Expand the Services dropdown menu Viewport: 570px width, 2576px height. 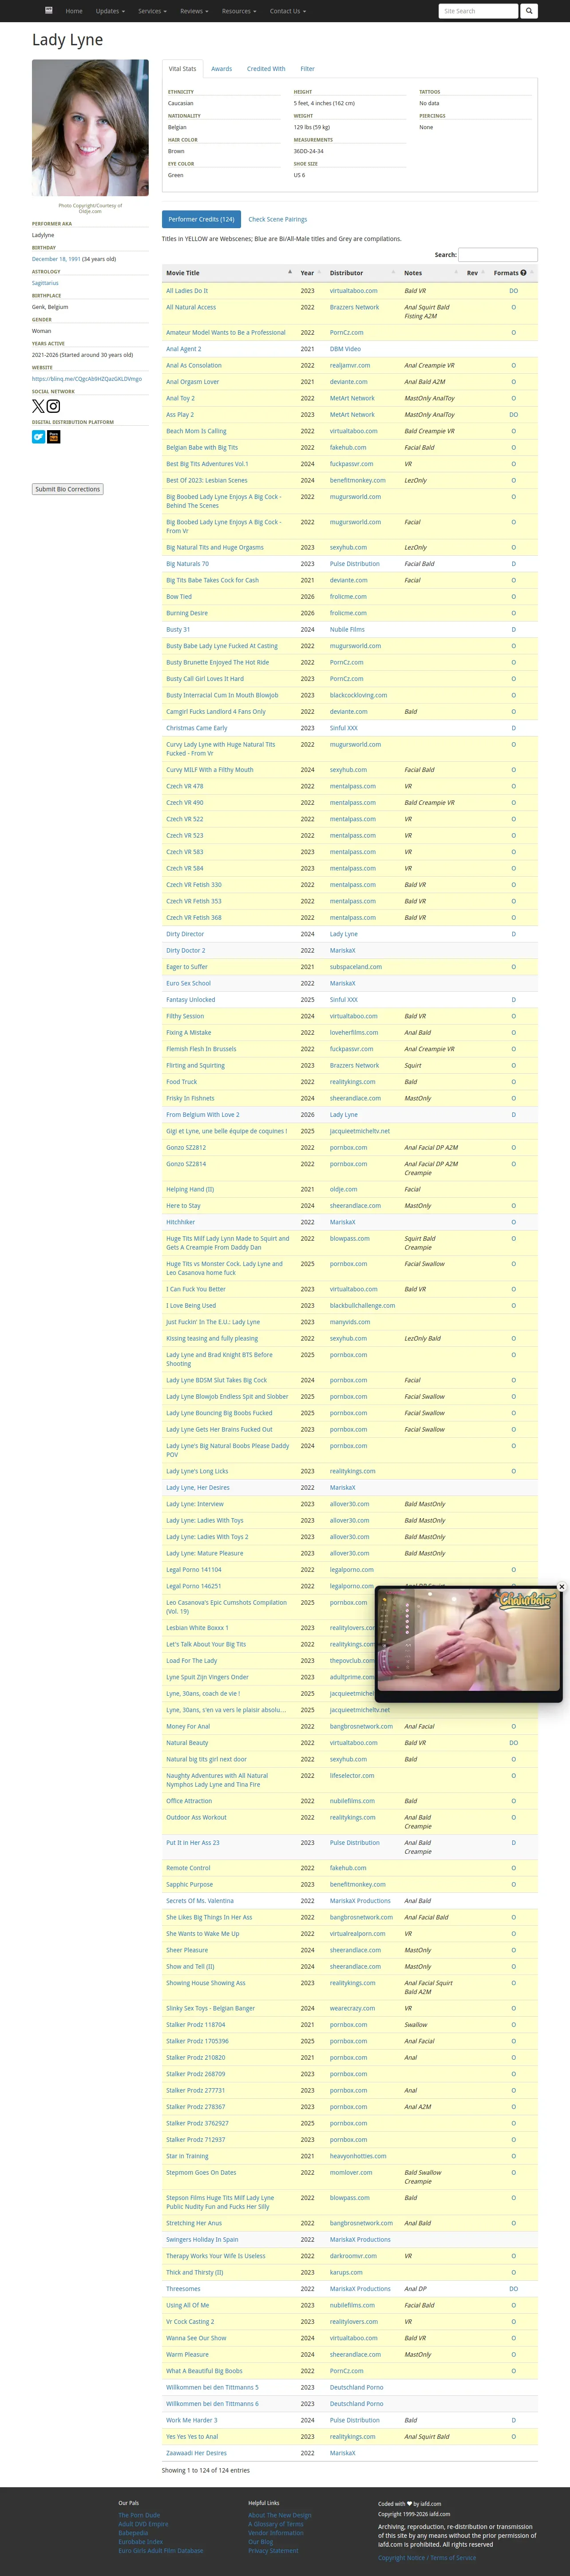click(152, 11)
